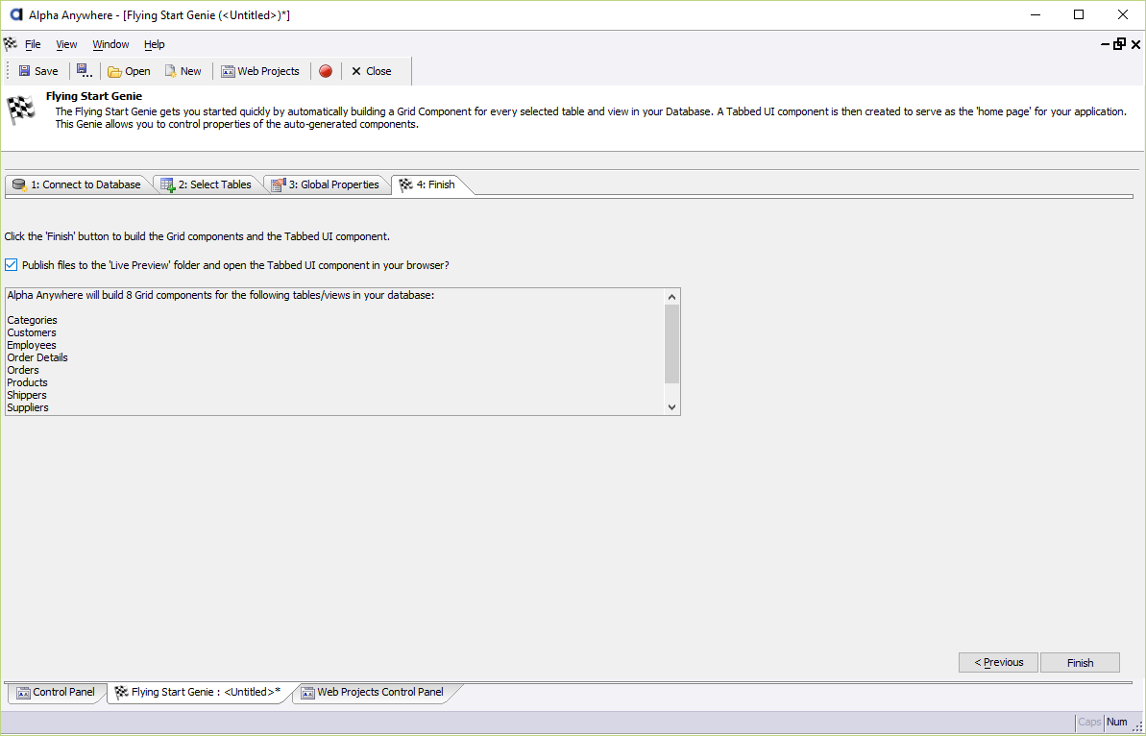Switch to 1: Connect to Database tab
Viewport: 1146px width, 736px height.
tap(77, 184)
